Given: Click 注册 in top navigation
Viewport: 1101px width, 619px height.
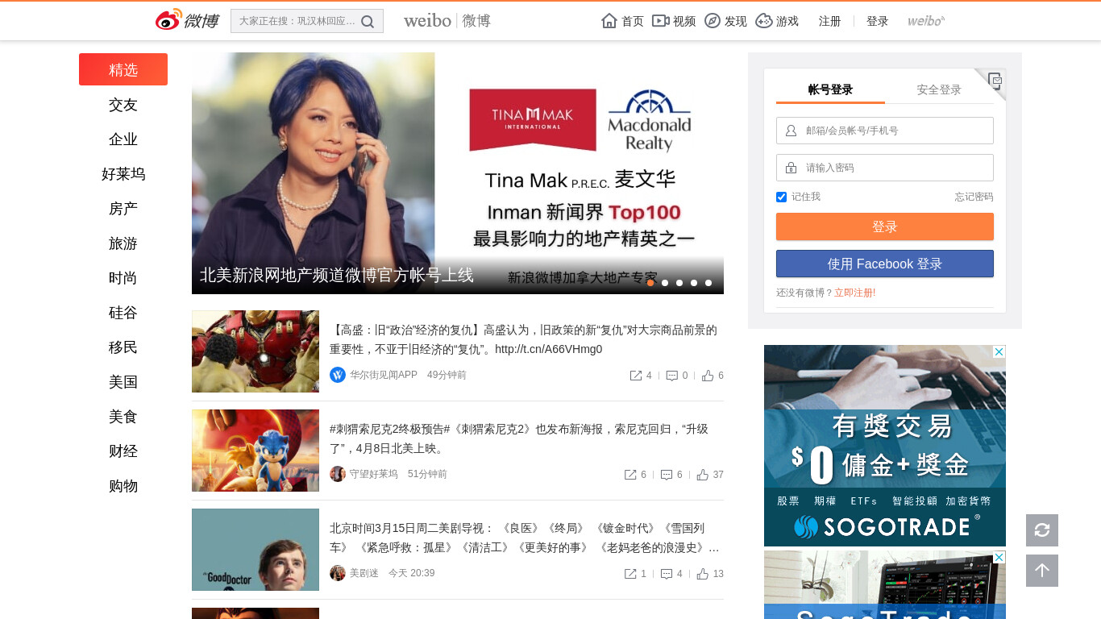Looking at the screenshot, I should click(x=830, y=21).
